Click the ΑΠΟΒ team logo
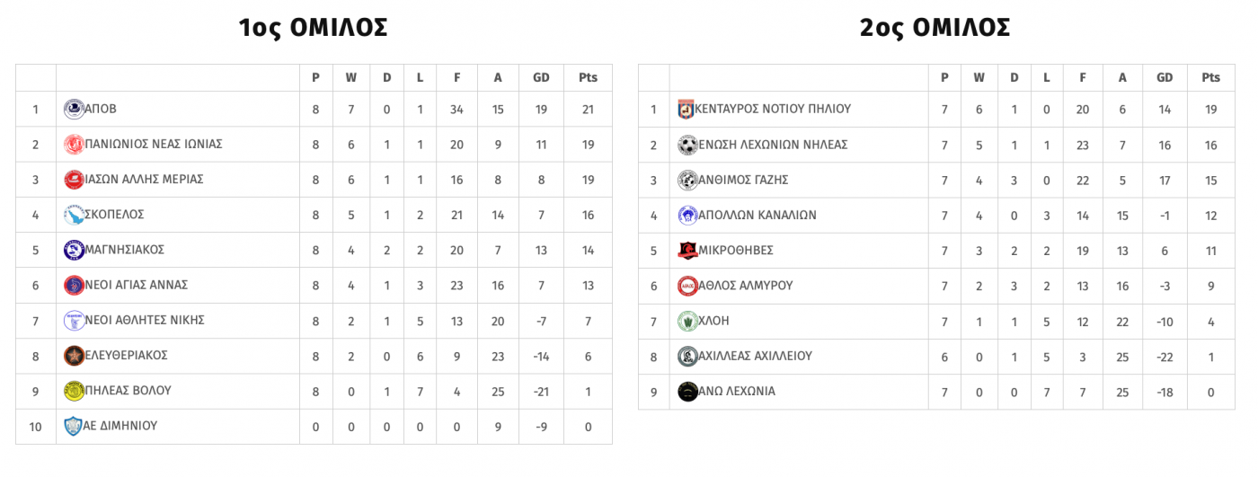Viewport: 1258px width, 477px height. pyautogui.click(x=74, y=110)
